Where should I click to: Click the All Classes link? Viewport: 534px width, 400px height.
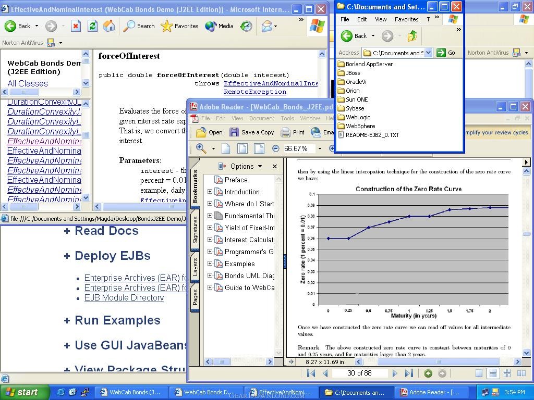(28, 83)
